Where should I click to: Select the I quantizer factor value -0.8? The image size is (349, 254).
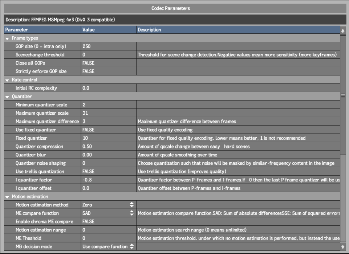[x=109, y=180]
